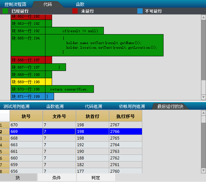Screen dimensions: 206x182
Task: Click table cell with block 656
Action: tap(26, 171)
